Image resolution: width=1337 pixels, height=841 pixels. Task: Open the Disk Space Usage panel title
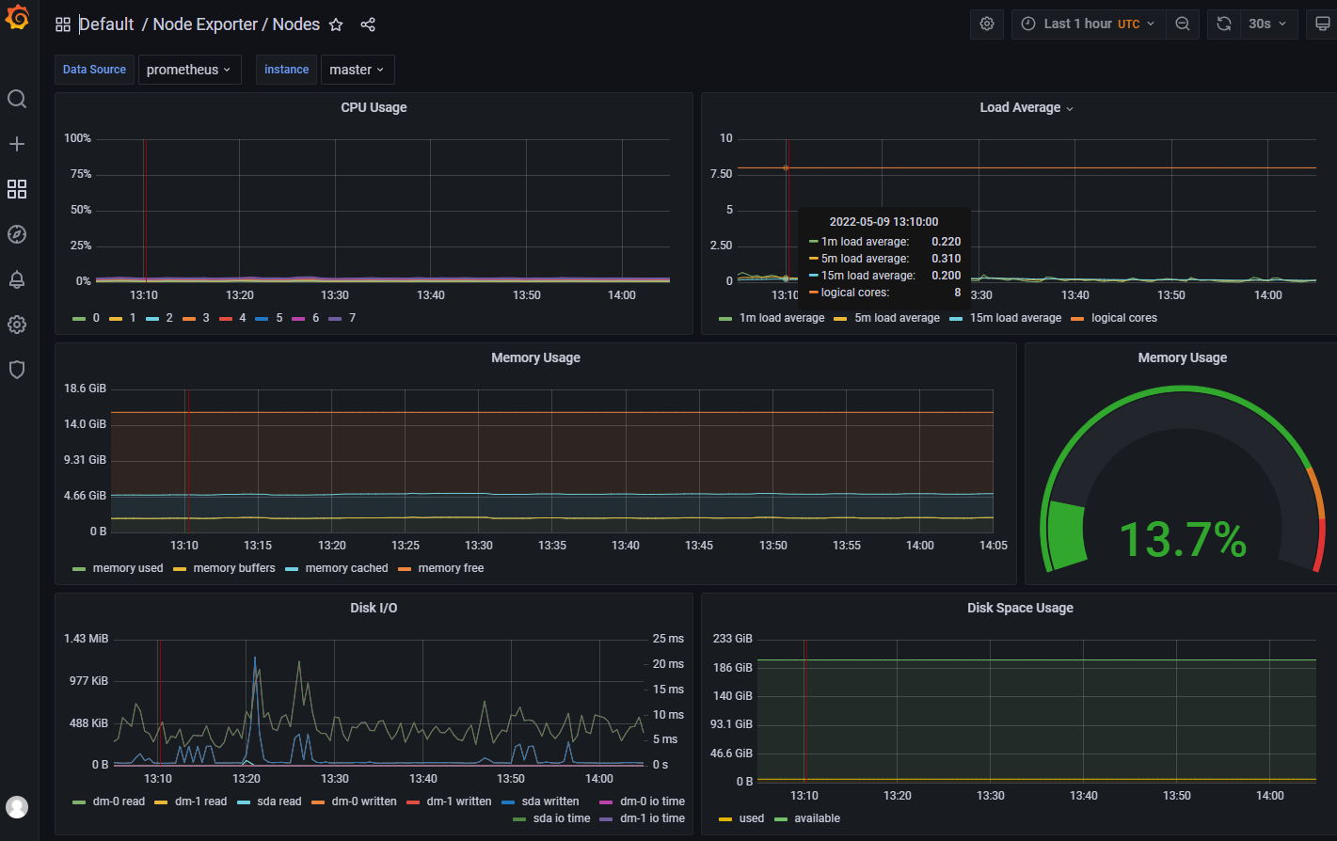[1020, 608]
